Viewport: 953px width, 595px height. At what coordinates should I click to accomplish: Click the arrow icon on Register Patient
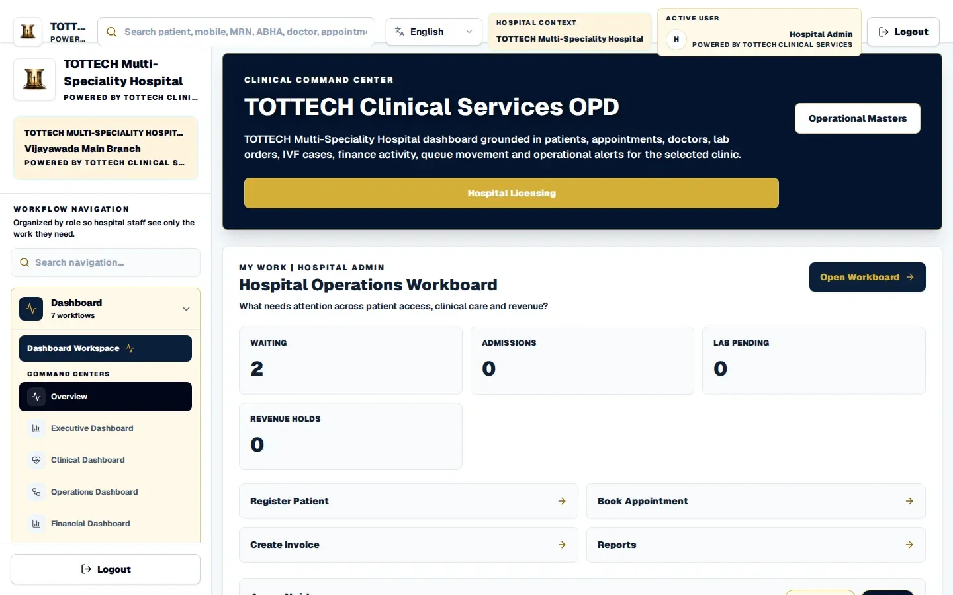tap(562, 501)
